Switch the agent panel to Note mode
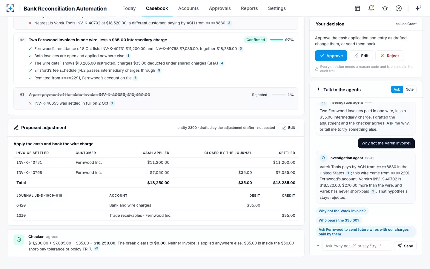Viewport: 430px width, 269px height. click(409, 89)
